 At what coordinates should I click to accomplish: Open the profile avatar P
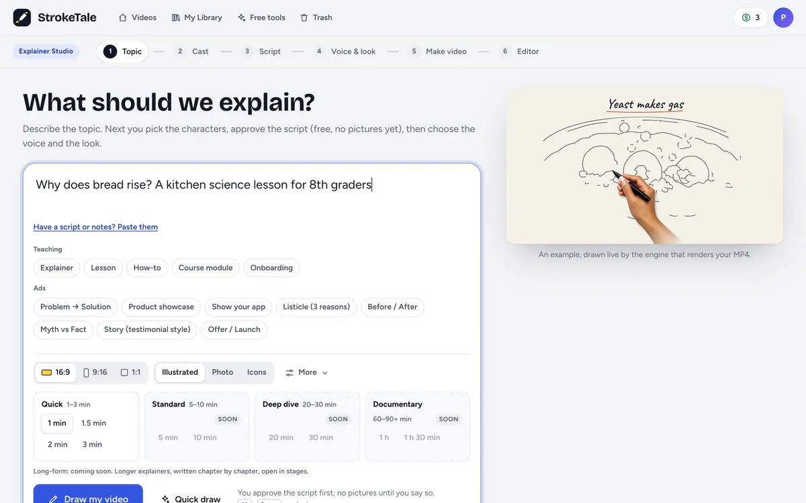[783, 17]
